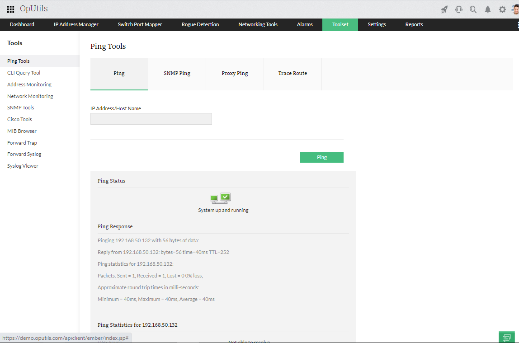This screenshot has width=519, height=343.
Task: Click 'Minimum = 40ms' round trip line
Action: pos(156,299)
